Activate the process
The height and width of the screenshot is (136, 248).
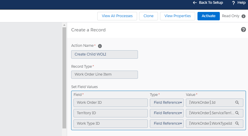point(208,16)
